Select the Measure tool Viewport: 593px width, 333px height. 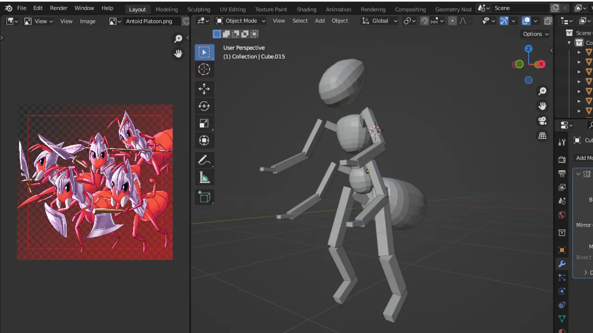coord(204,178)
